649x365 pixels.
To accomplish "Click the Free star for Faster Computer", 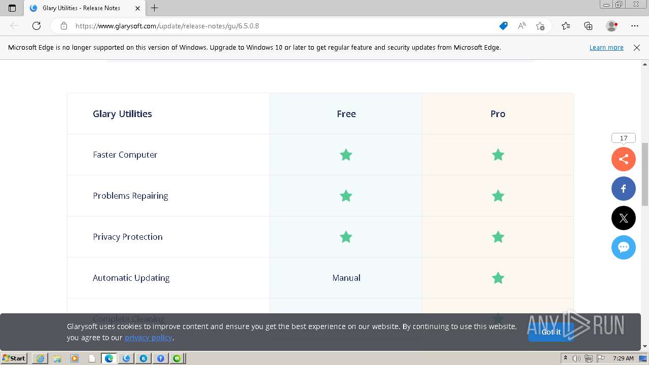I will click(x=346, y=155).
